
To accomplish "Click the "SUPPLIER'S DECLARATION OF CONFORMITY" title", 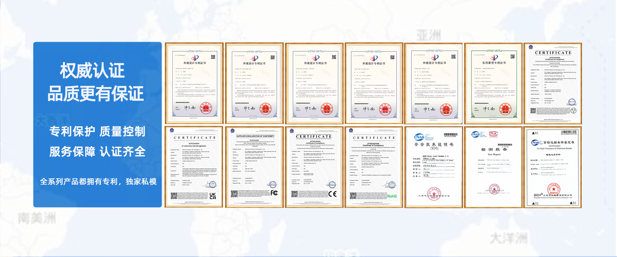I will (255, 136).
